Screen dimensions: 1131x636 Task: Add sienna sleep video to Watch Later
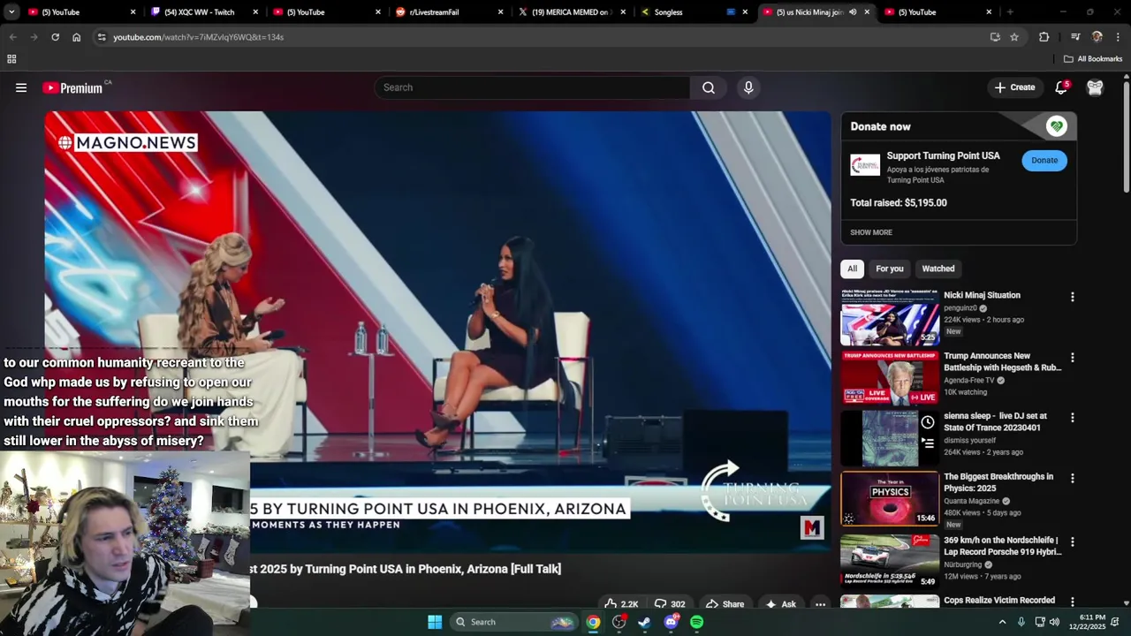click(x=928, y=422)
